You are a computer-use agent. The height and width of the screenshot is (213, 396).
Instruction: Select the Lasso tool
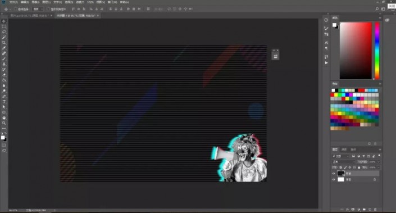pos(4,32)
